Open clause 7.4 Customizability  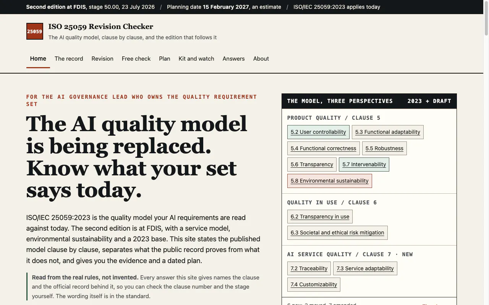314,284
